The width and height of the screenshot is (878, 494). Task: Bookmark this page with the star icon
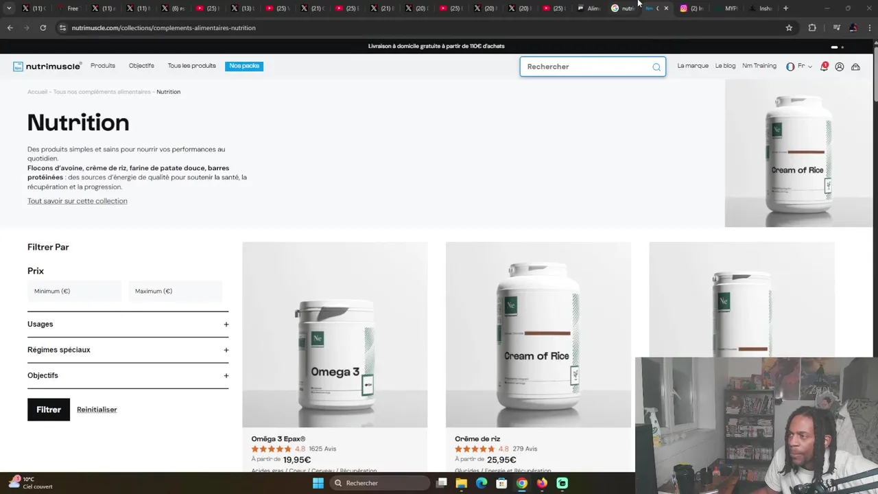pyautogui.click(x=789, y=27)
